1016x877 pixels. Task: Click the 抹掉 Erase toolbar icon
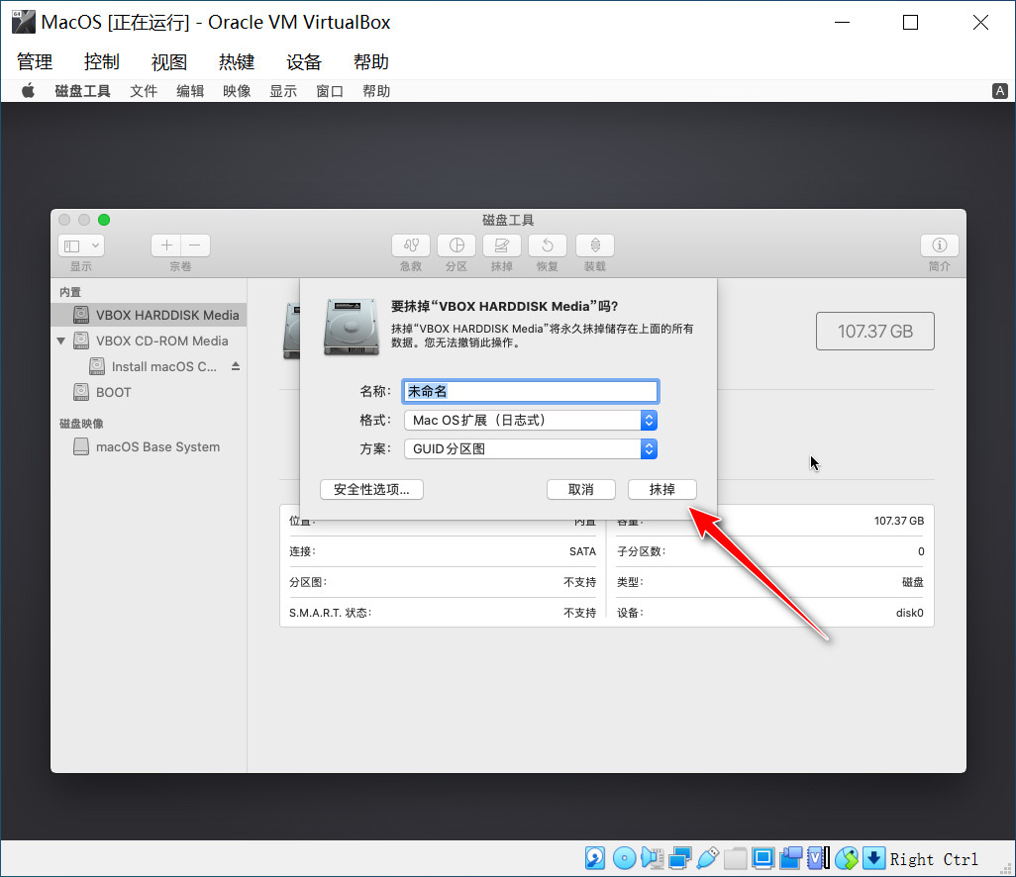(501, 245)
